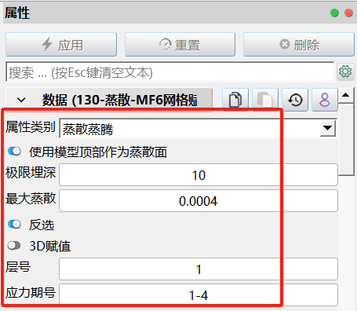Image resolution: width=357 pixels, height=311 pixels.
Task: Open the 属性类别 dropdown showing 蒸散蒸腾
Action: [x=198, y=128]
